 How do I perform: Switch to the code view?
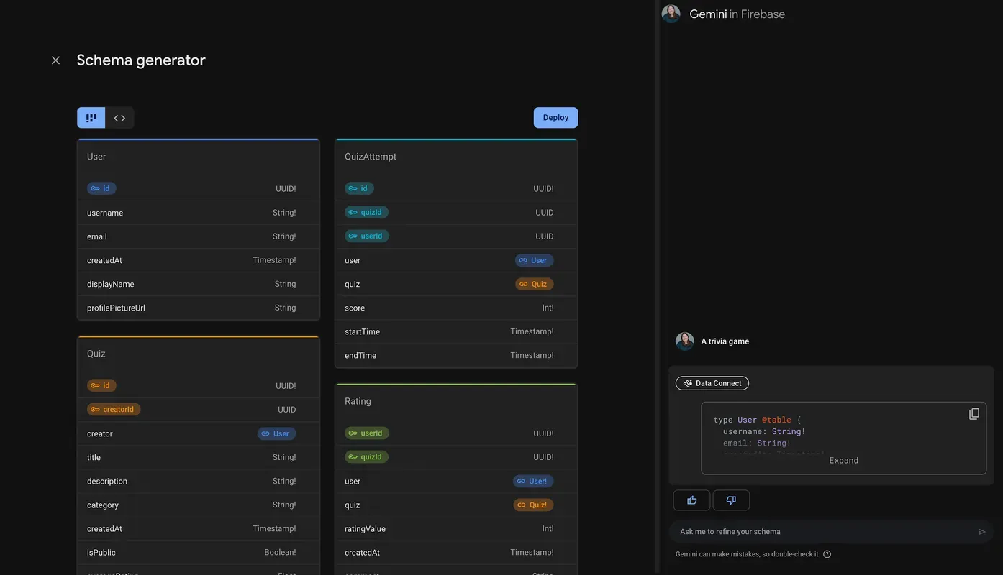point(119,118)
